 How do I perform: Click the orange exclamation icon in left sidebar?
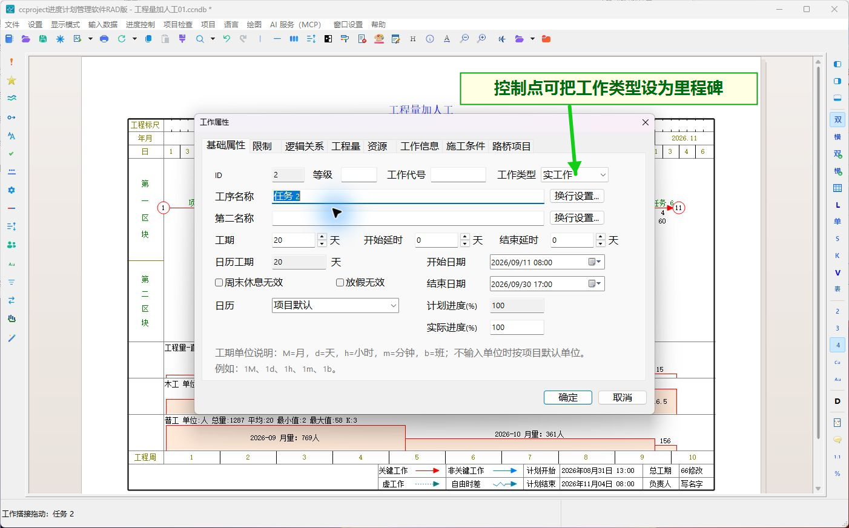[12, 62]
